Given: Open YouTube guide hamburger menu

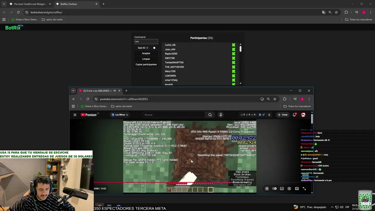Looking at the screenshot, I should pos(75,115).
